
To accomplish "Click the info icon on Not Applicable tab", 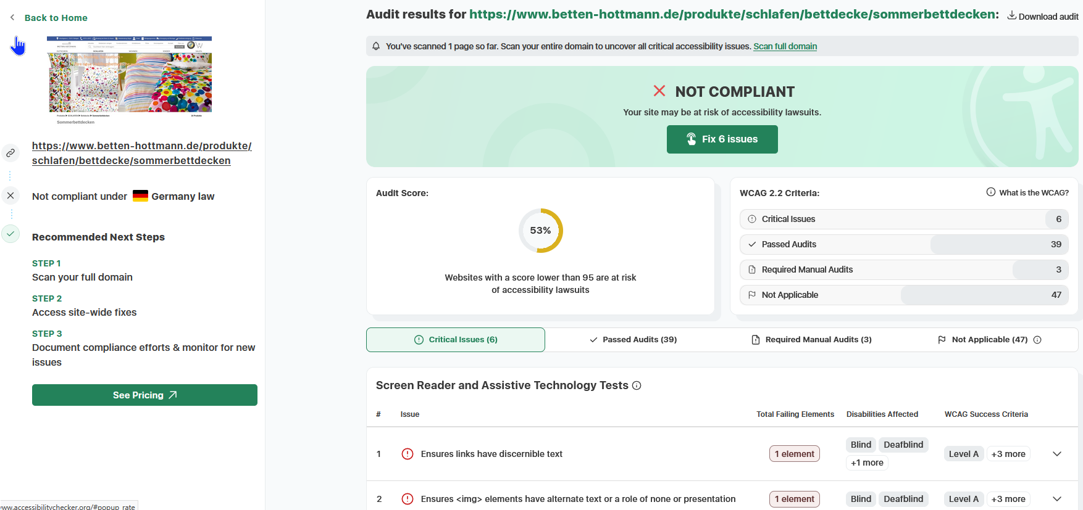I will [1037, 340].
